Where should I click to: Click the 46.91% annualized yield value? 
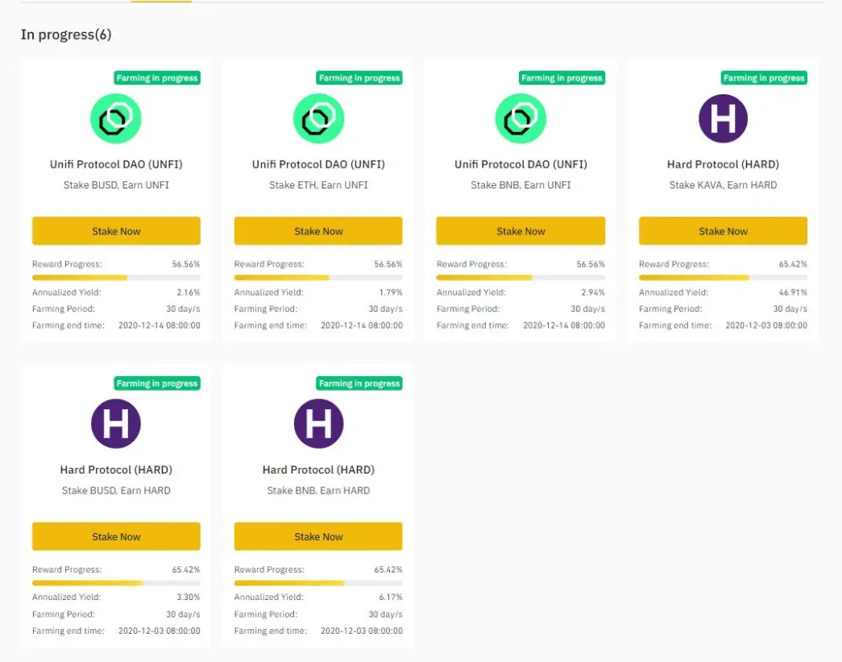pyautogui.click(x=793, y=292)
